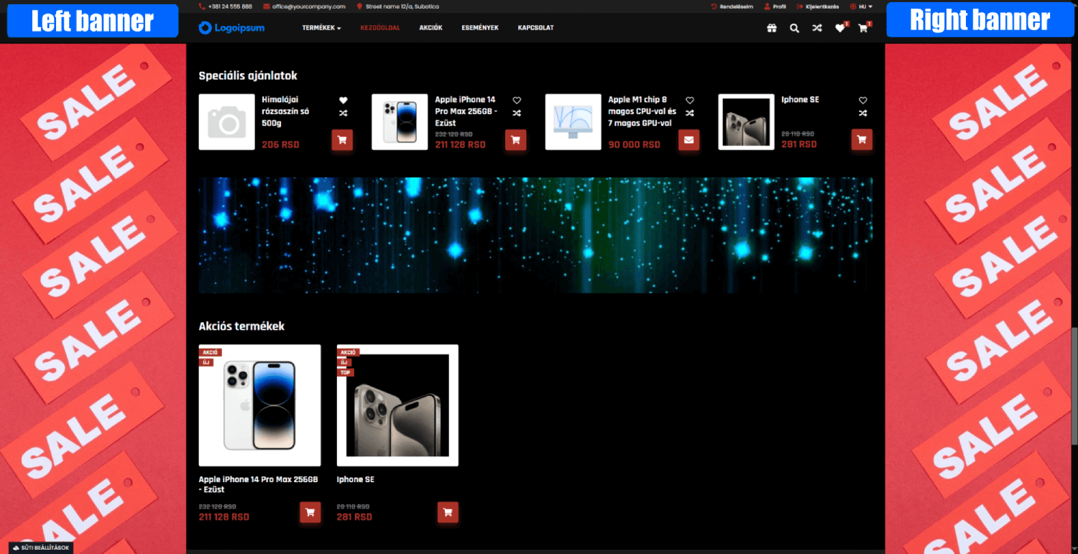Add the Akciós termékek iPhone 14 Pro Max to cart
1078x554 pixels.
[310, 512]
